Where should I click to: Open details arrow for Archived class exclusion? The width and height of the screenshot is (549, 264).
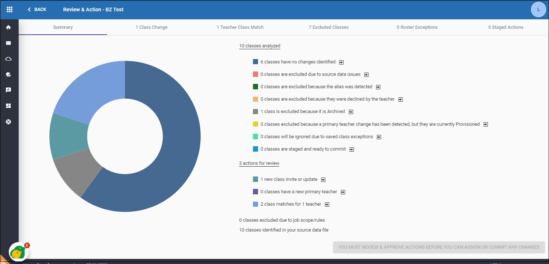pyautogui.click(x=351, y=112)
